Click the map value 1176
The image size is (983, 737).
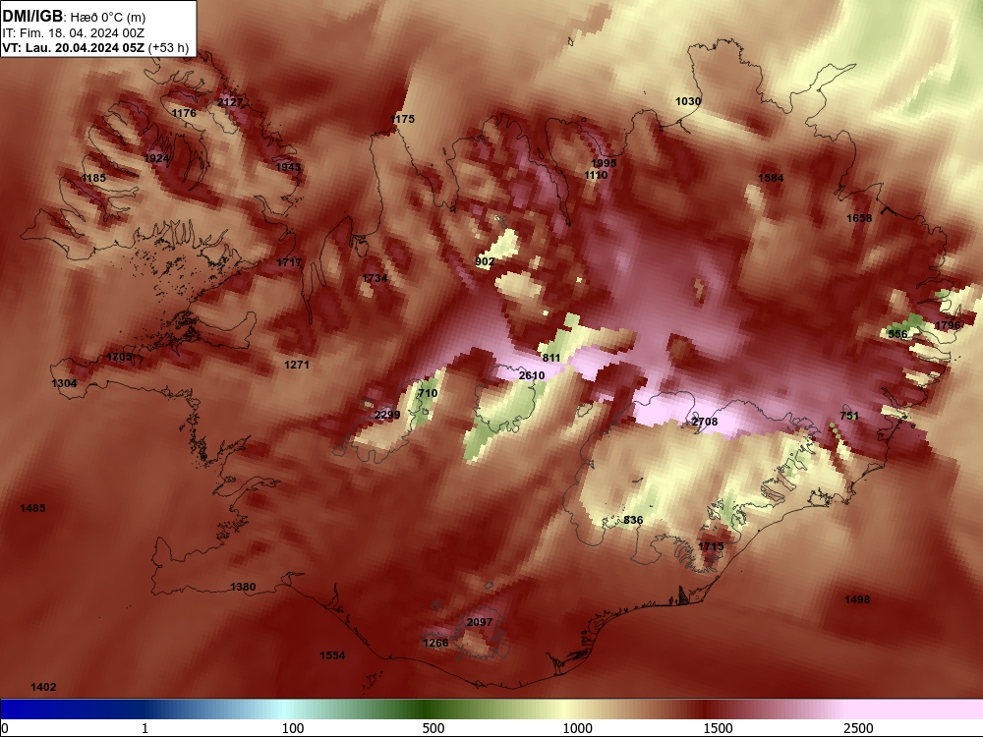(x=184, y=113)
